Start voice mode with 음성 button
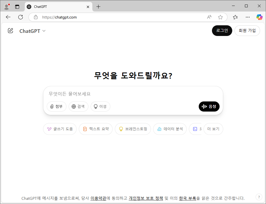Viewport: 266px width, 204px height. tap(209, 106)
